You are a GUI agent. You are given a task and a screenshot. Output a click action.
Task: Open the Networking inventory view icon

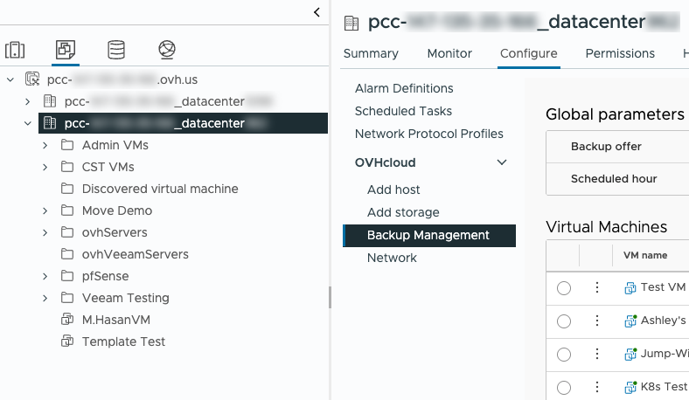167,50
